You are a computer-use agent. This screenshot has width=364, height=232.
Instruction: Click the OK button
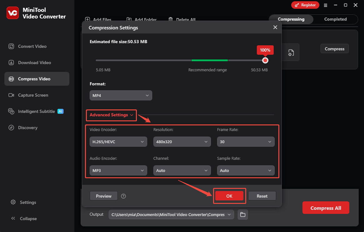coord(229,196)
